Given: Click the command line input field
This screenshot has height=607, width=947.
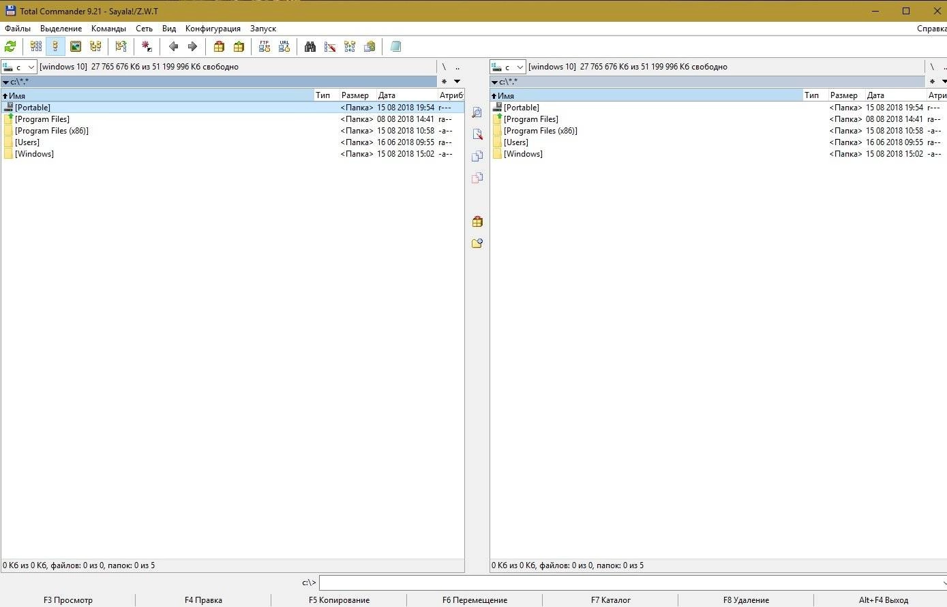Looking at the screenshot, I should [x=633, y=582].
